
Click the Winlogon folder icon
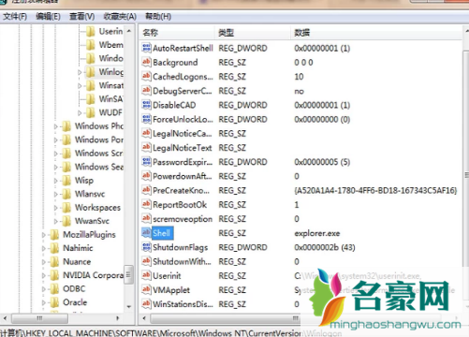[x=91, y=72]
